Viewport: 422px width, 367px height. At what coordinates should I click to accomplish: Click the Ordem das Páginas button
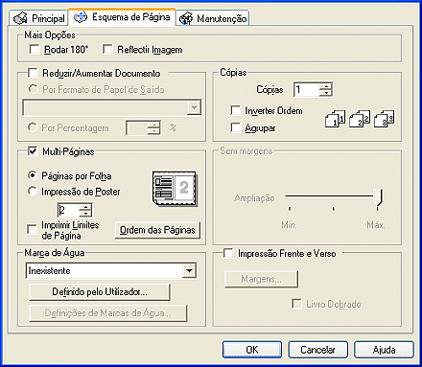point(157,230)
